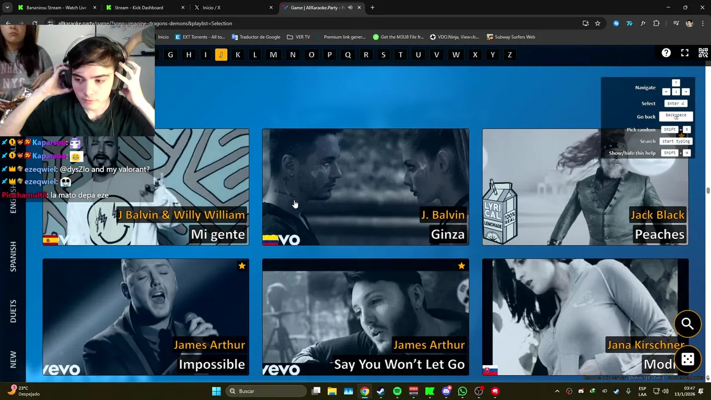
Task: Open Traductor de Google bookmark
Action: pyautogui.click(x=256, y=37)
